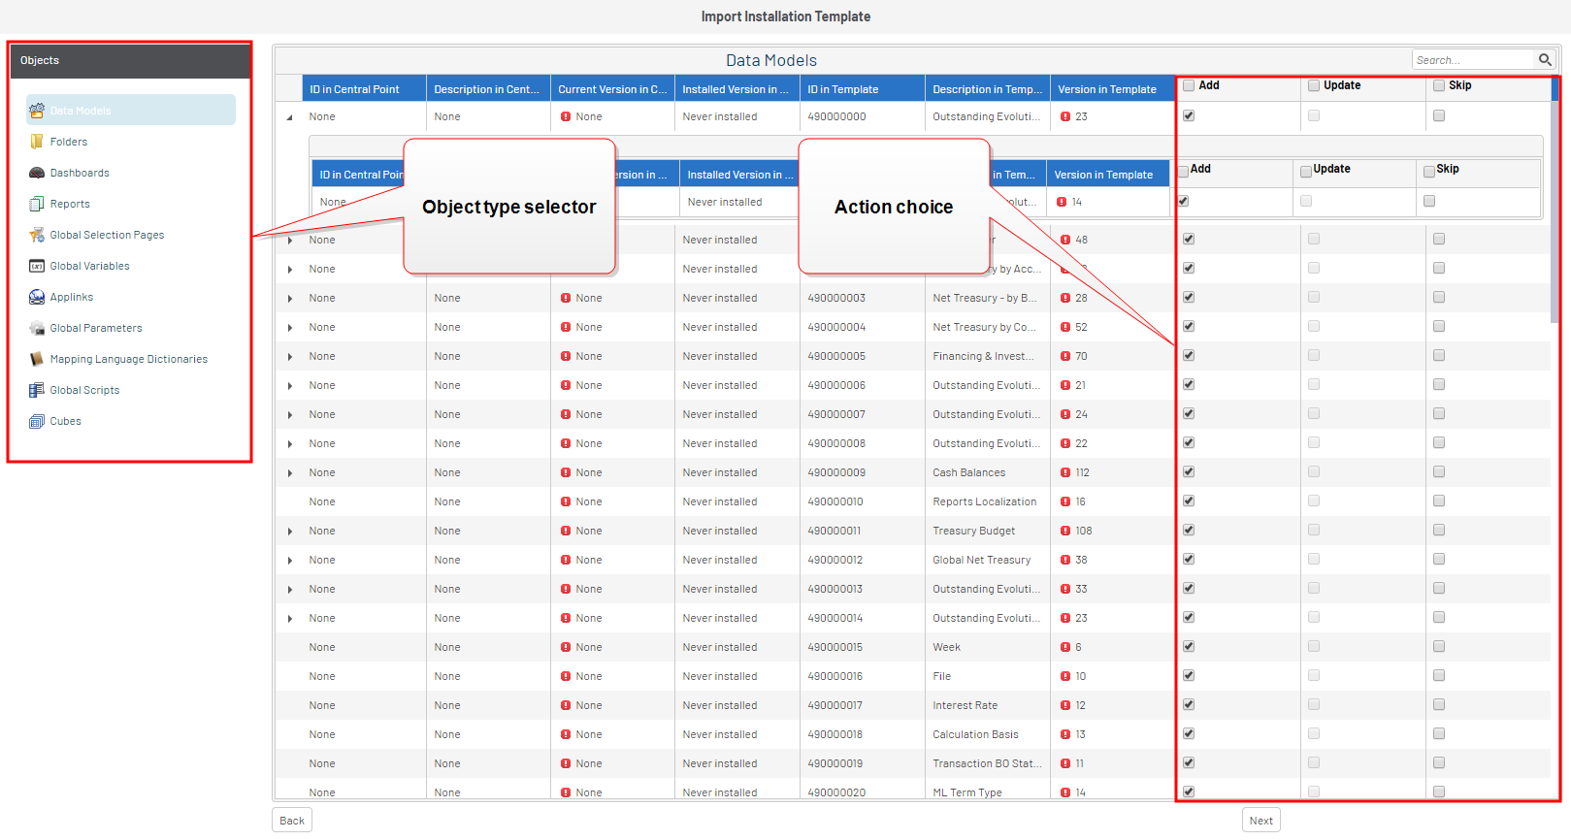Click the Folders icon in Objects panel
This screenshot has height=840, width=1571.
(x=37, y=142)
